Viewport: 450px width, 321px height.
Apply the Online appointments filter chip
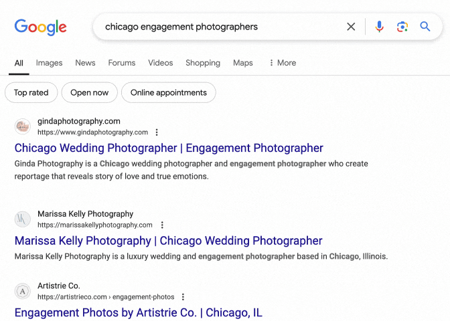[x=169, y=92]
